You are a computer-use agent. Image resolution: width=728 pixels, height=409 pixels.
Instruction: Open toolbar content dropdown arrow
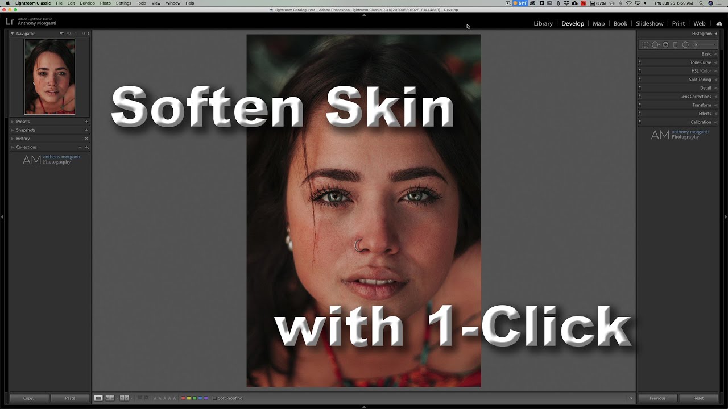tap(631, 398)
